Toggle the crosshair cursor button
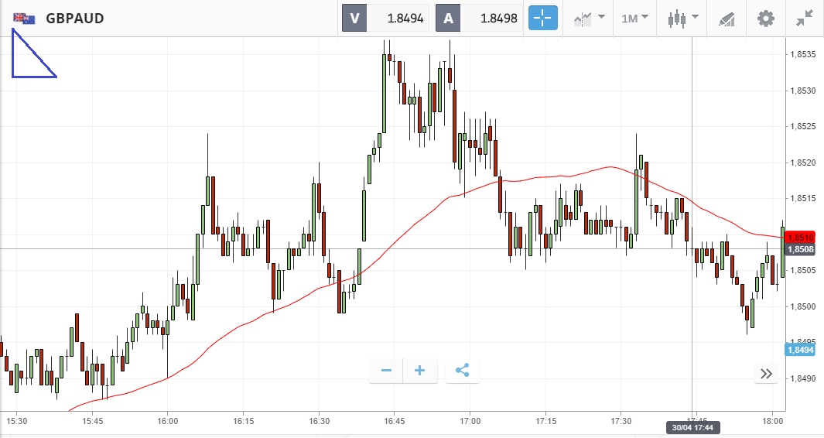824x438 pixels. 543,18
